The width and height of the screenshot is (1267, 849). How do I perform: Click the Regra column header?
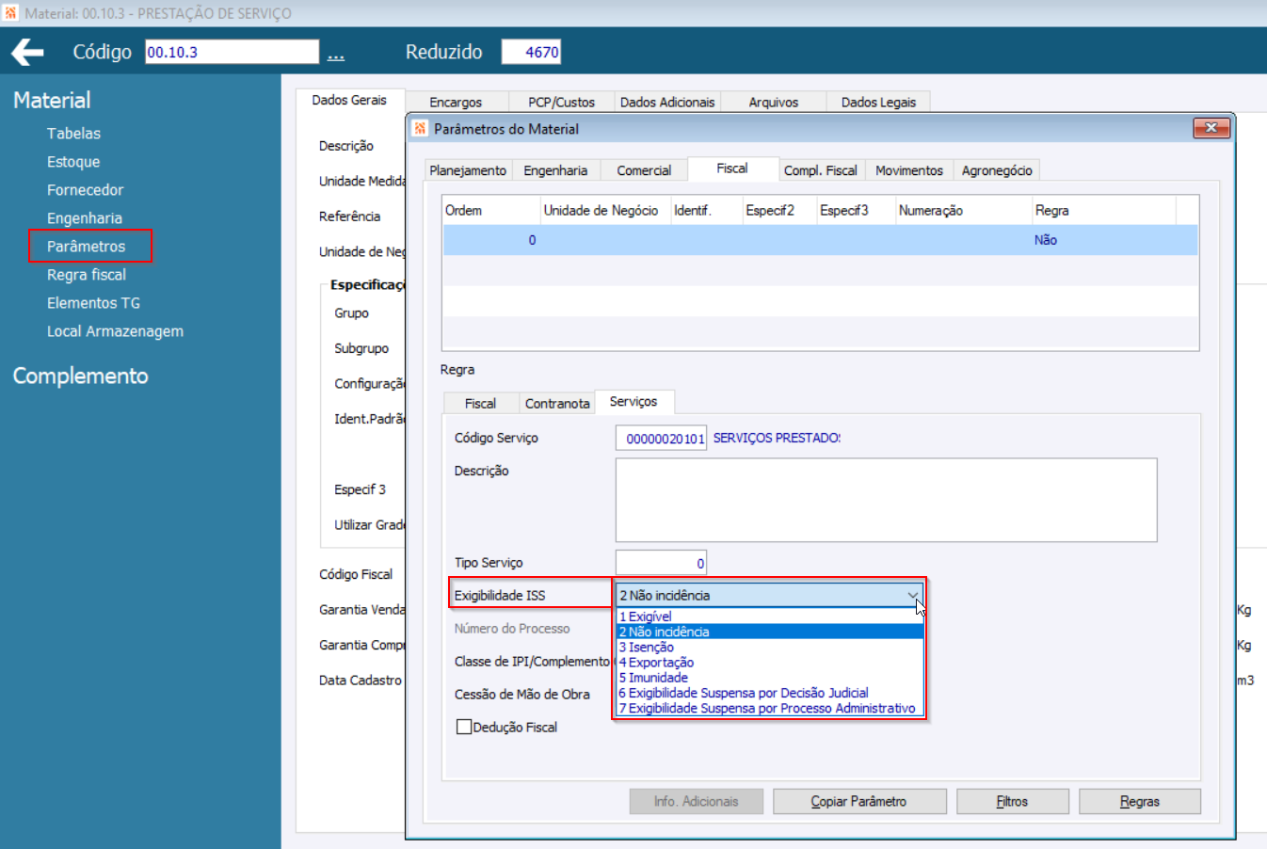pos(1103,211)
